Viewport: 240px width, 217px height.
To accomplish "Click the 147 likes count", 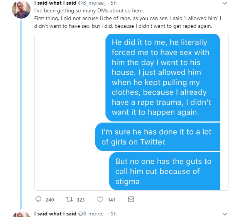I will [112, 200].
